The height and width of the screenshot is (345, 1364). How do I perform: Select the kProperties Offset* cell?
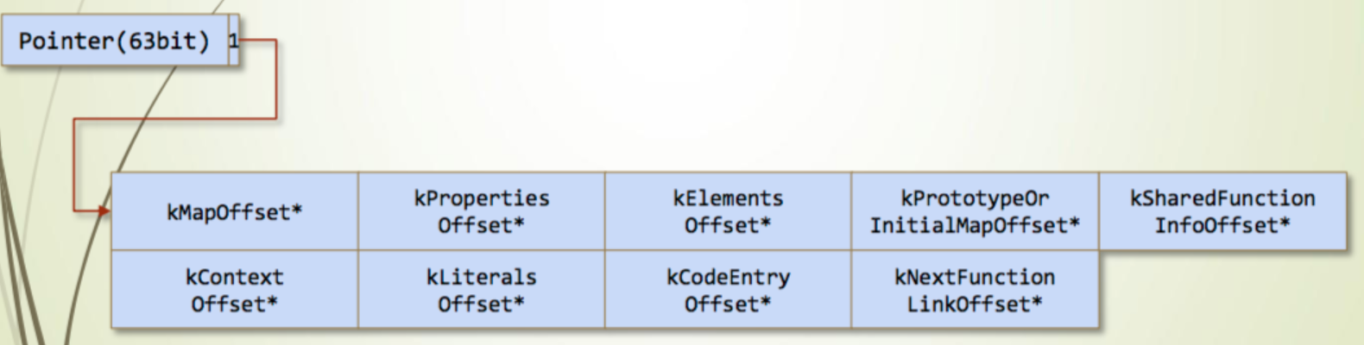tap(482, 211)
